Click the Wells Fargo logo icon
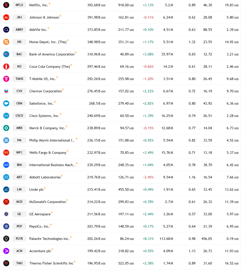241x270 pixels. point(6,153)
